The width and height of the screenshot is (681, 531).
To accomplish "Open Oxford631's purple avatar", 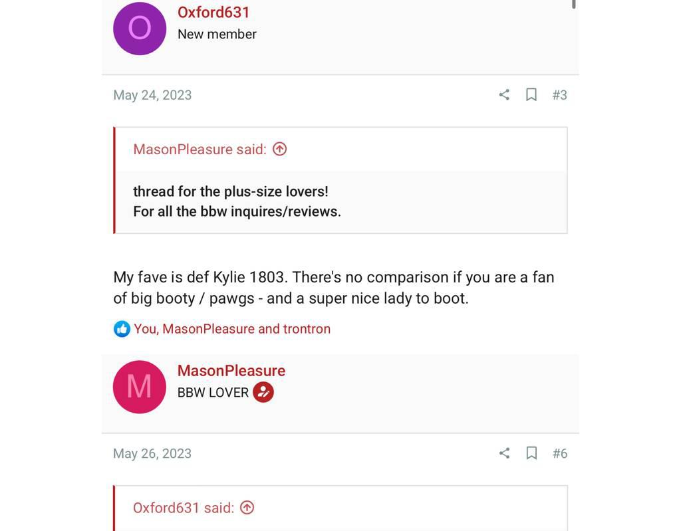I will point(140,29).
